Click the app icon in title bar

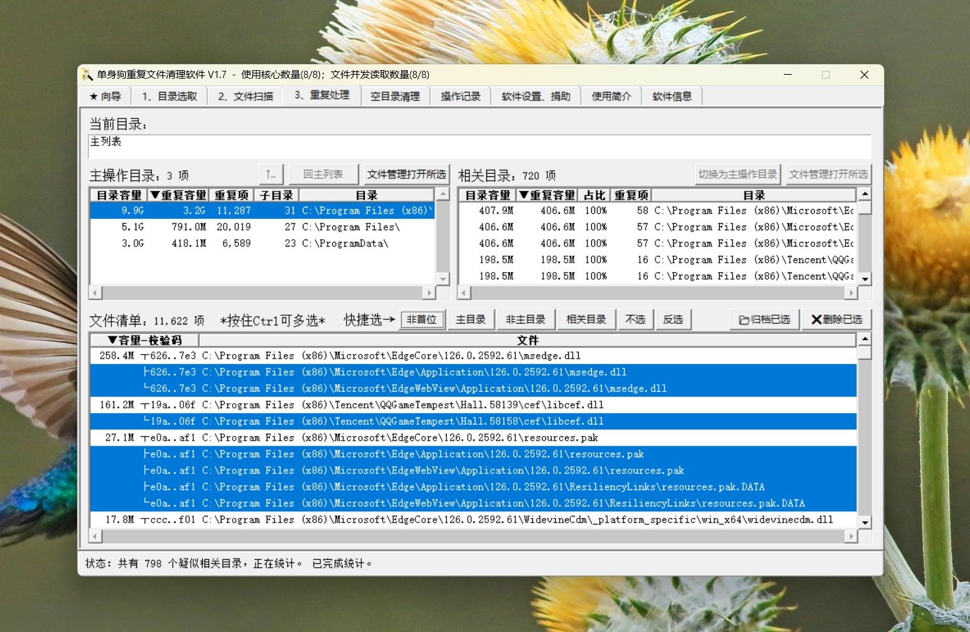87,75
